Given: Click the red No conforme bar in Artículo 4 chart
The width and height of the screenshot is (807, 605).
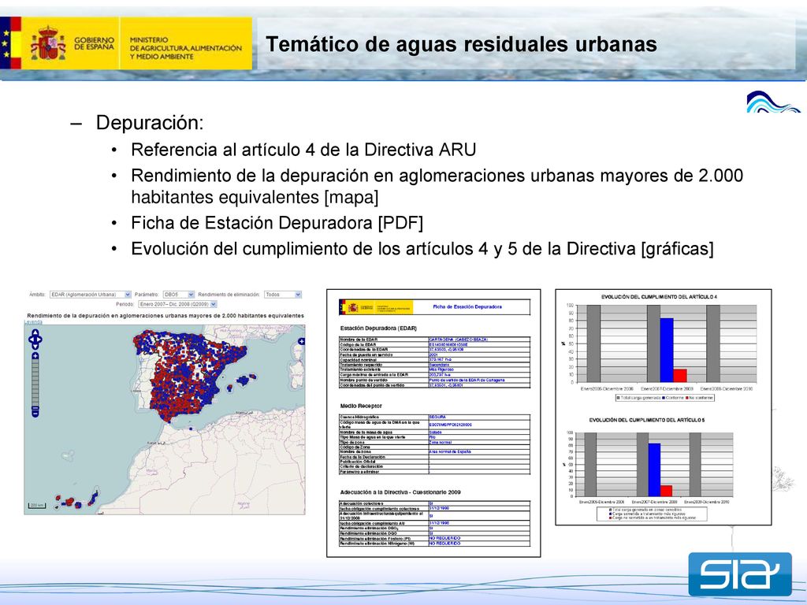Looking at the screenshot, I should (680, 376).
